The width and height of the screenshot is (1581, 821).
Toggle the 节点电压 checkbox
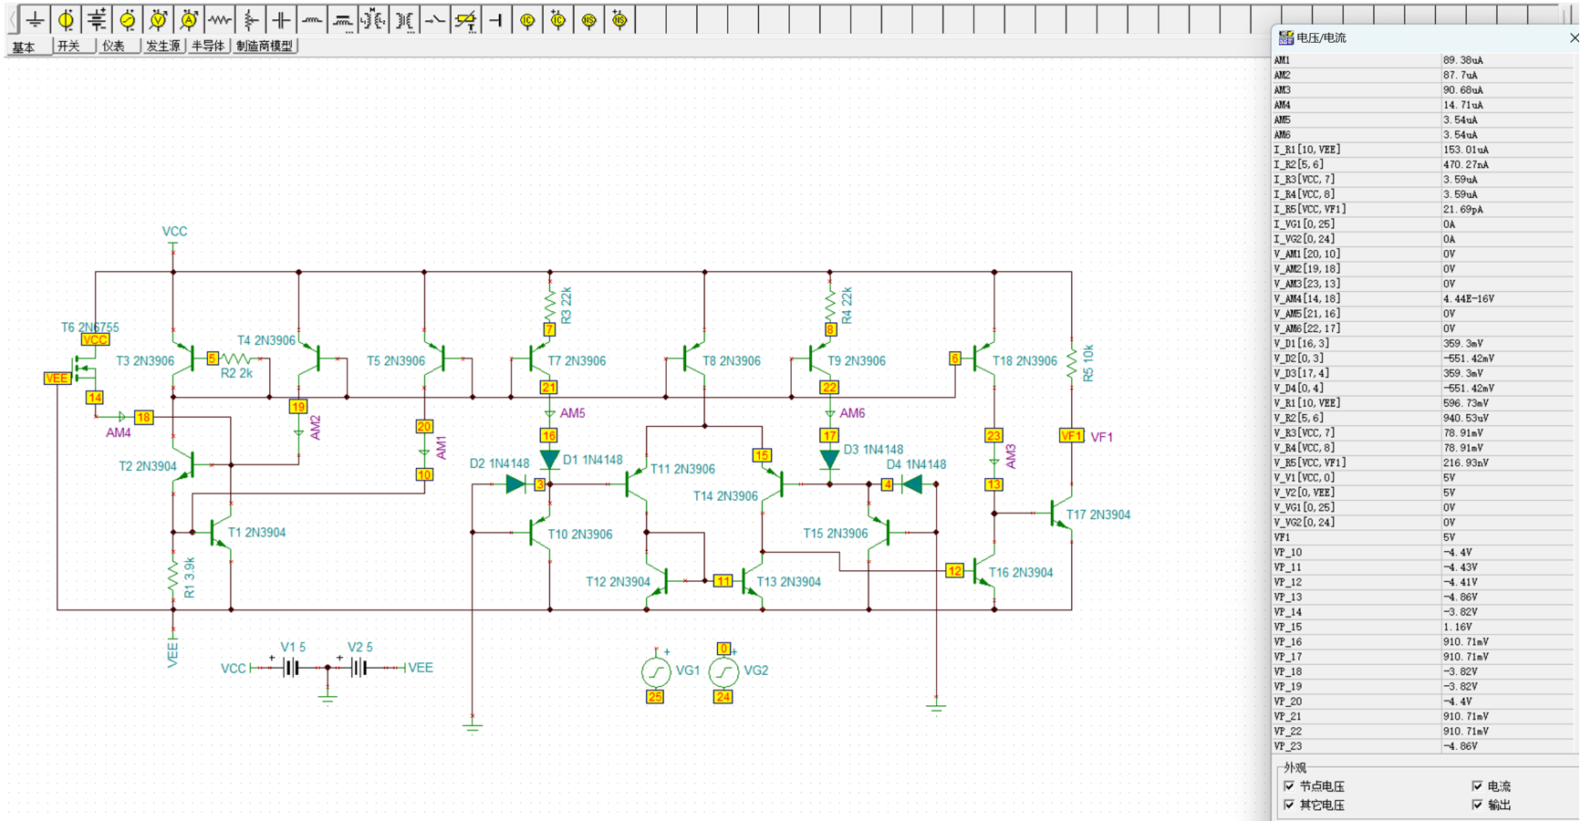pos(1289,786)
